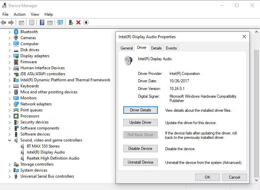Click the scrollbar down arrow
Viewport: 260px width, 190px height.
click(257, 180)
